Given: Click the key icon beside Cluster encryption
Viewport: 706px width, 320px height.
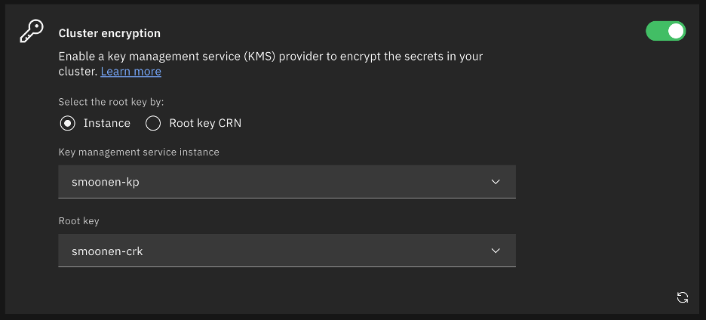Looking at the screenshot, I should point(31,32).
